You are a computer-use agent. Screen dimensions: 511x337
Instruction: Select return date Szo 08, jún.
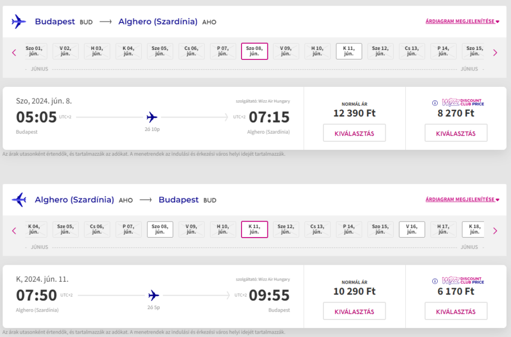(x=160, y=229)
